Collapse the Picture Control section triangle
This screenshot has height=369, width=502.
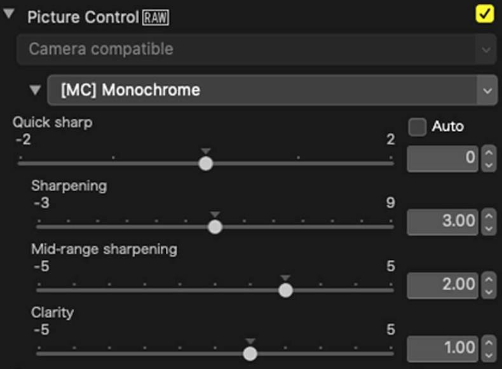(x=9, y=15)
